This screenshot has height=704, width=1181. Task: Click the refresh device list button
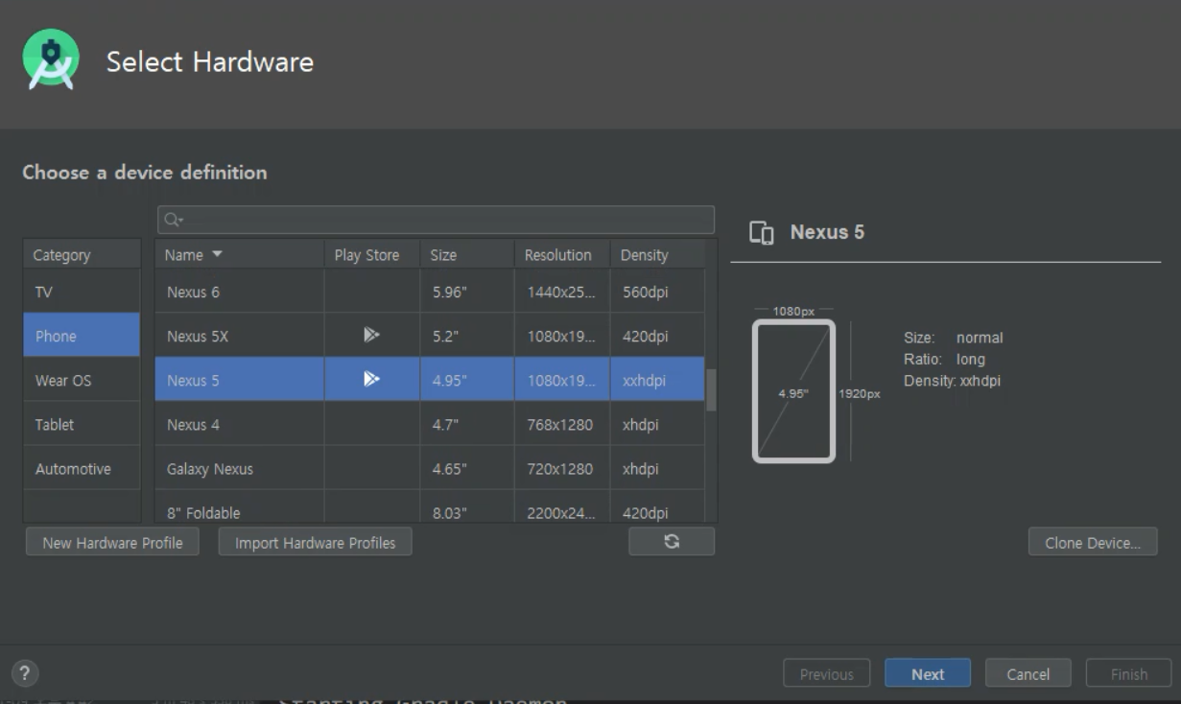click(x=672, y=541)
